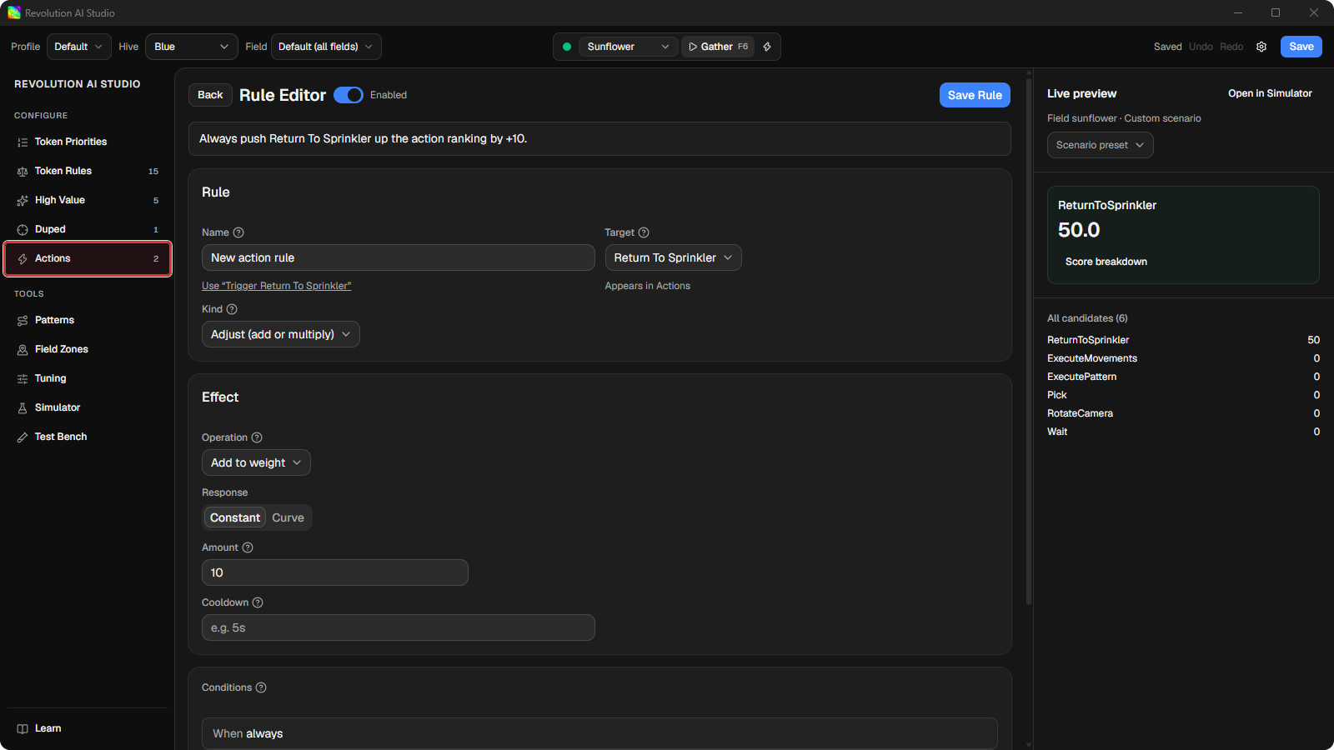The image size is (1334, 750).
Task: Select the Curve response option
Action: [x=288, y=517]
